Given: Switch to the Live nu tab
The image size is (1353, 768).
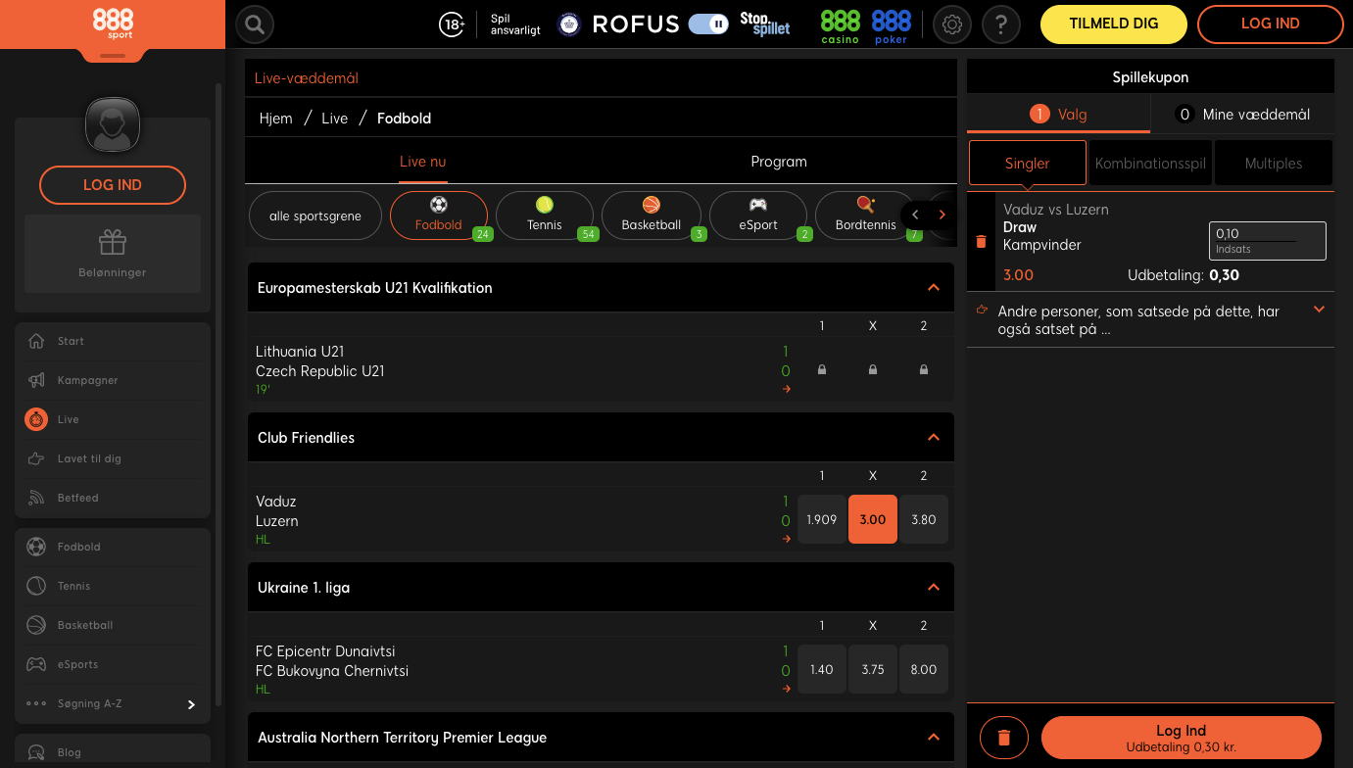Looking at the screenshot, I should click(423, 162).
